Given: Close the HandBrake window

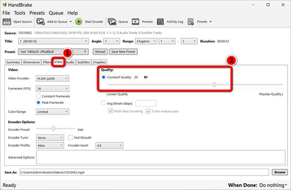Looking at the screenshot, I should coord(283,5).
